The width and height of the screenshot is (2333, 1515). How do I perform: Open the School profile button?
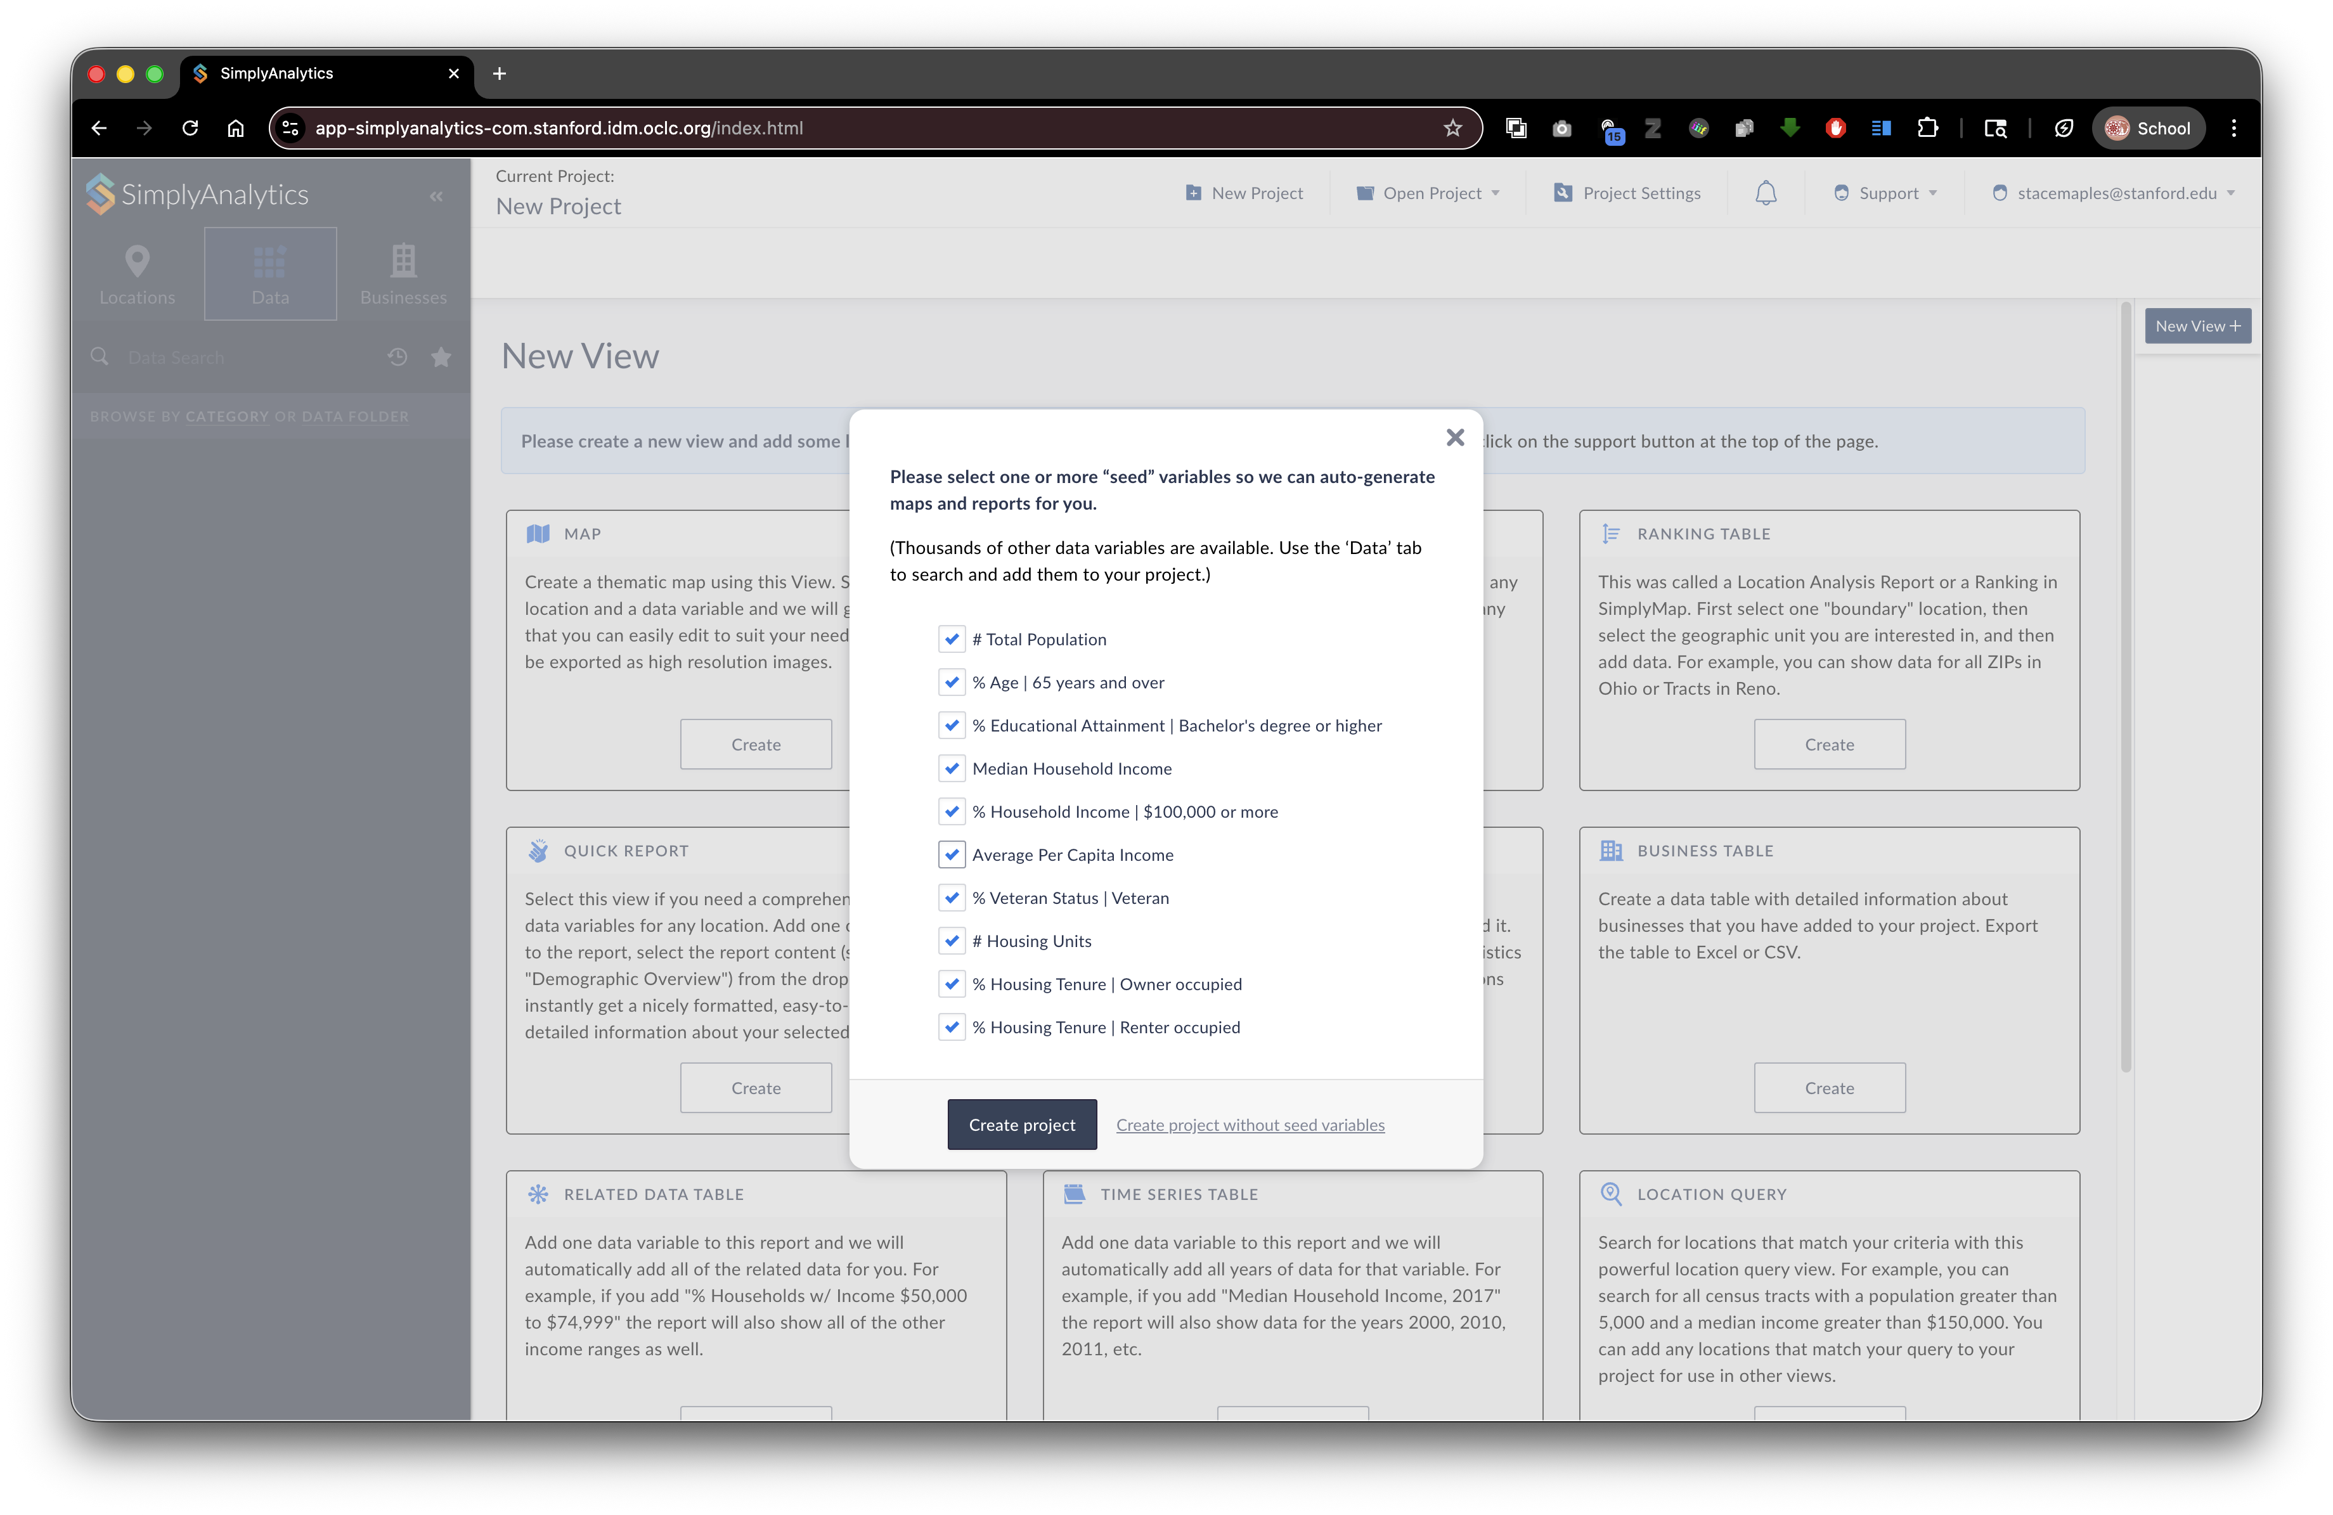[x=2149, y=127]
